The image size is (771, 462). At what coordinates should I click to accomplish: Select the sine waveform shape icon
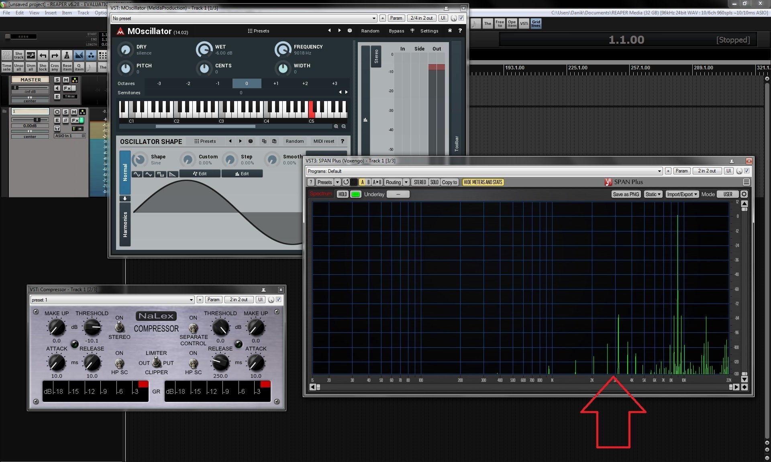(137, 174)
